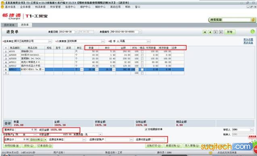
Task: Click the 整单折扣 input field
Action: (26, 130)
